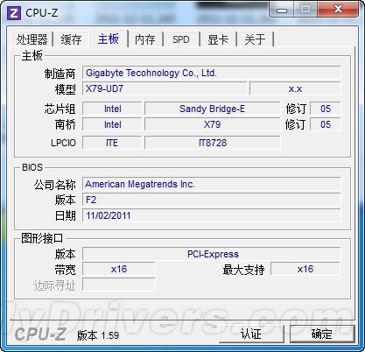Image resolution: width=365 pixels, height=352 pixels.
Task: Click the 认证 button
Action: [x=251, y=334]
